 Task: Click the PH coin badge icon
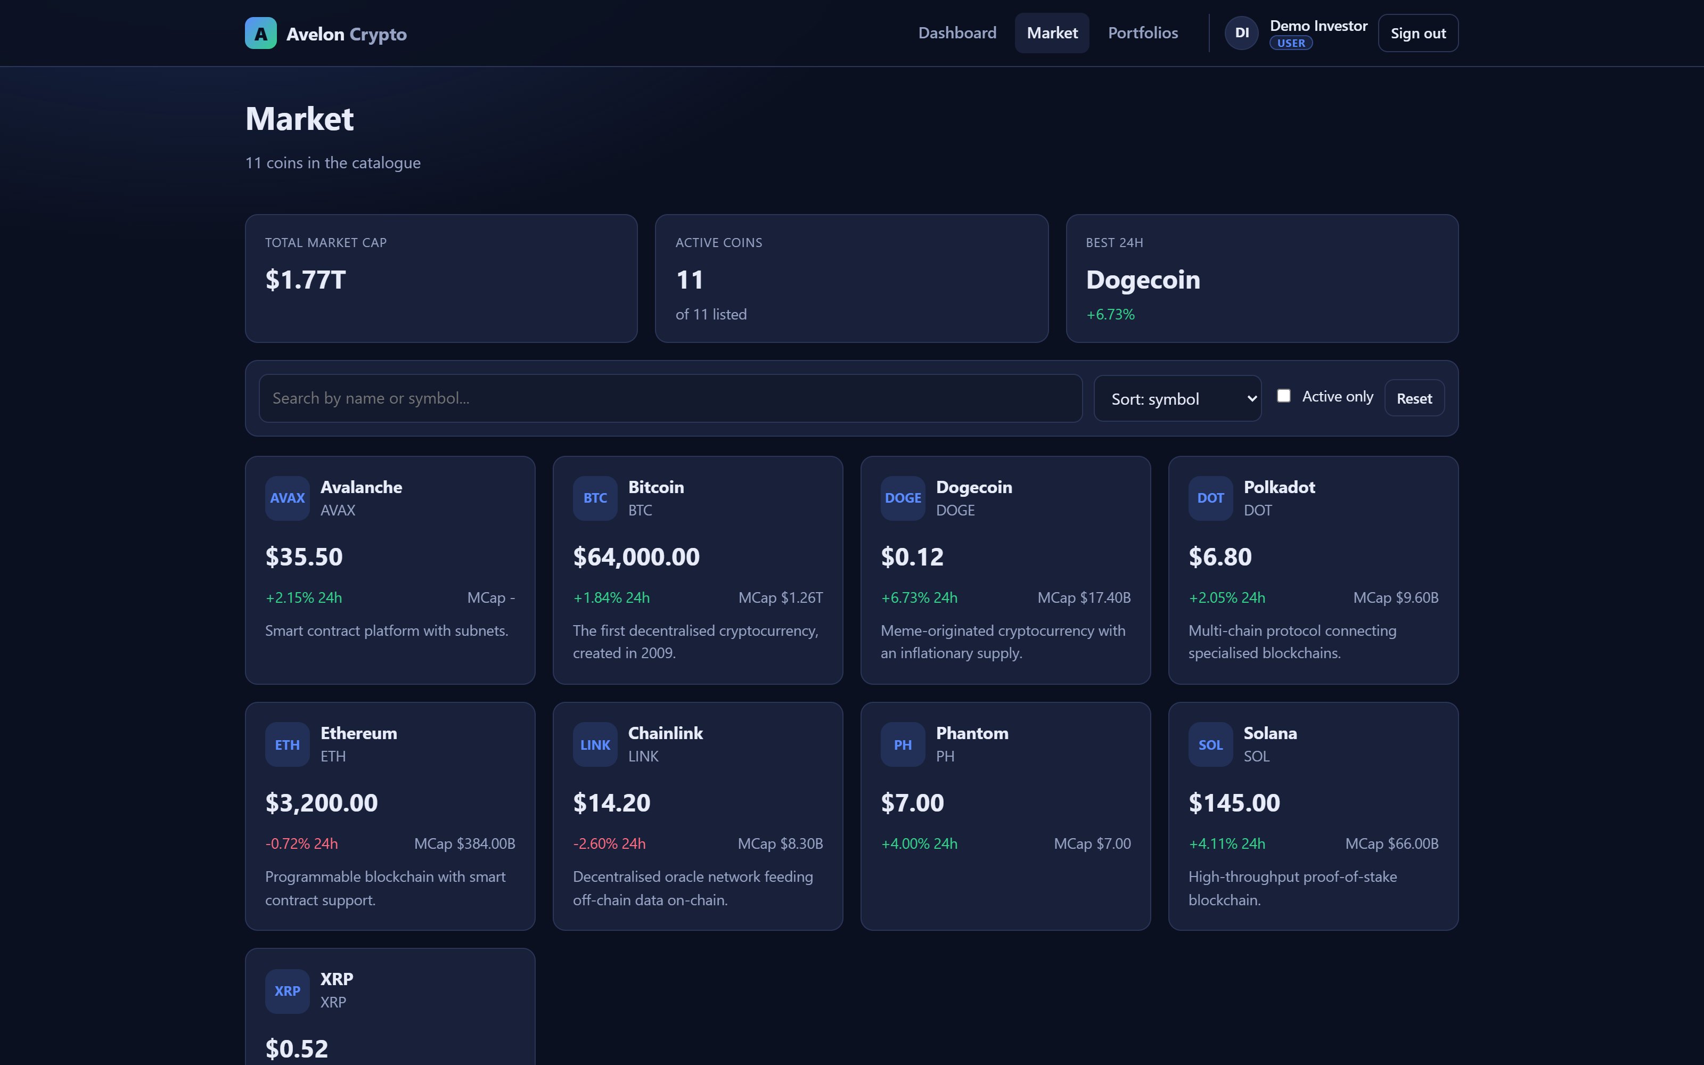coord(903,744)
